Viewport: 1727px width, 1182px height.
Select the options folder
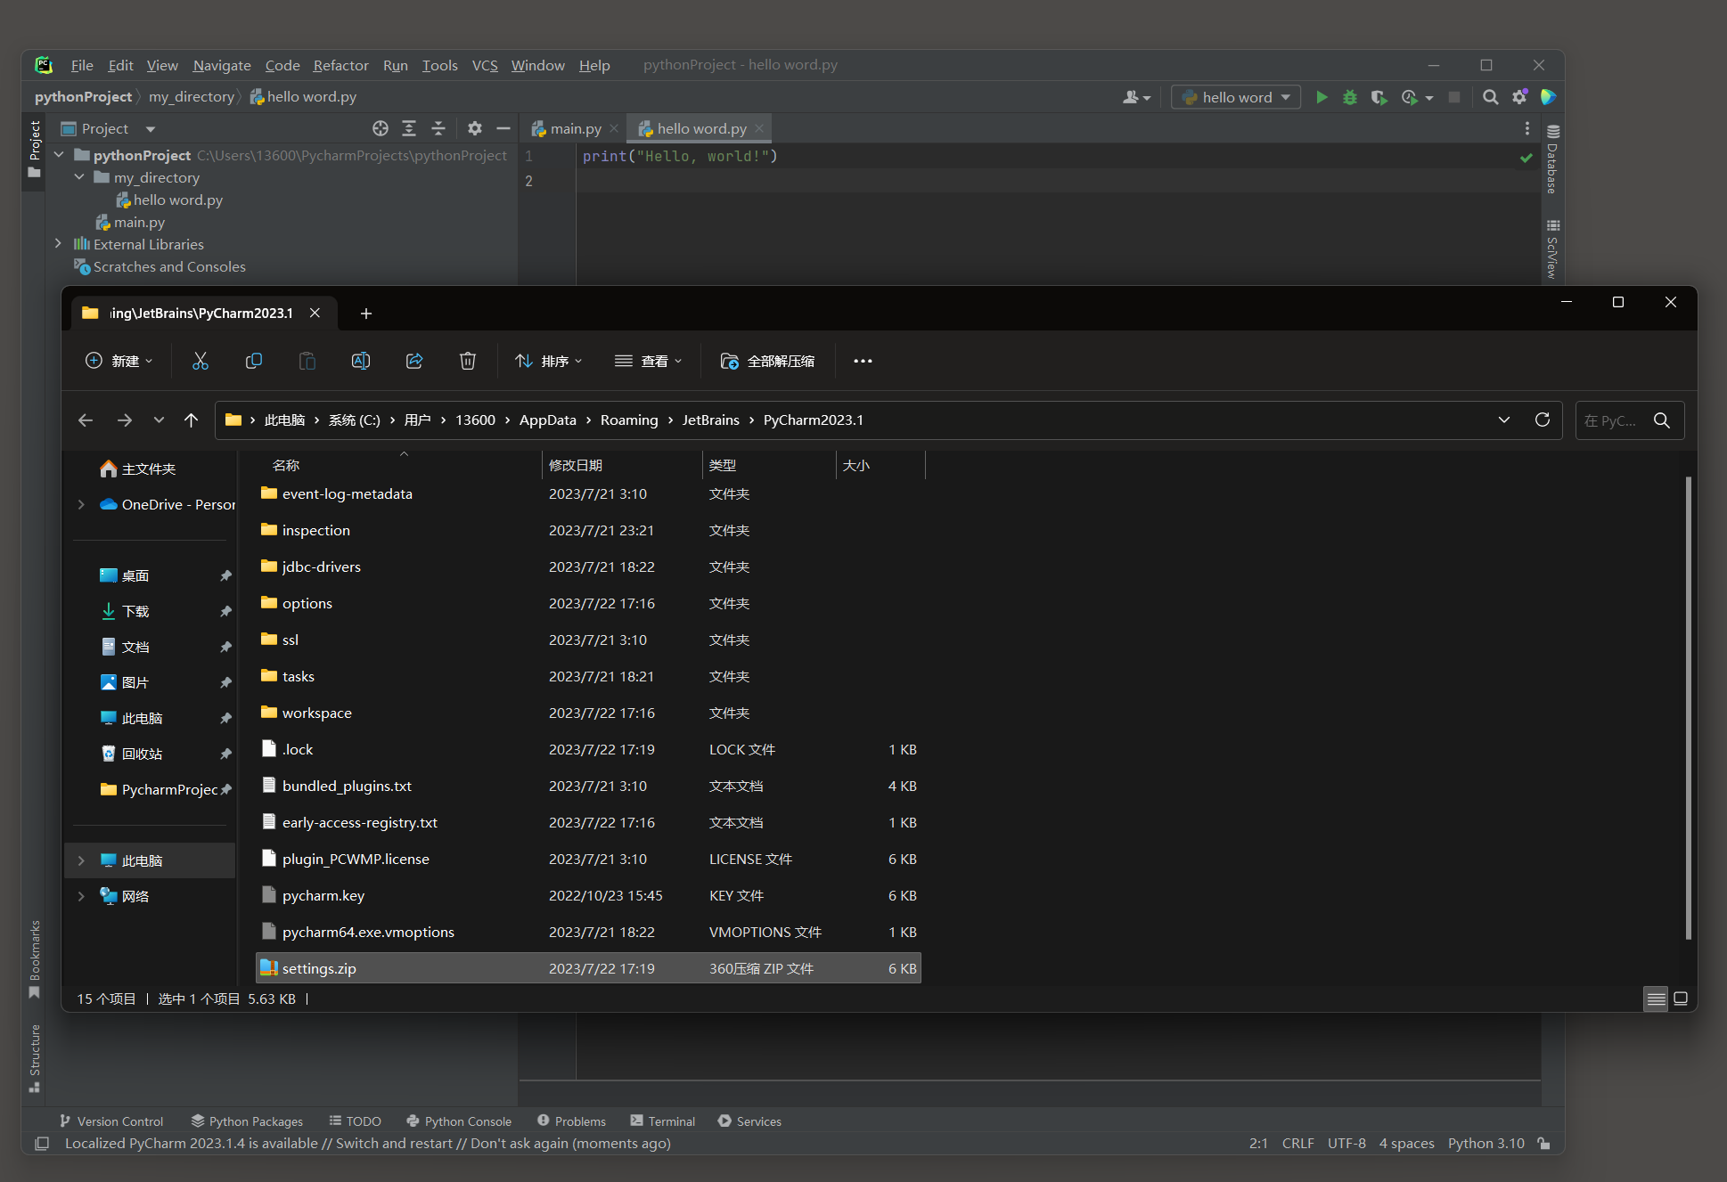coord(588,603)
